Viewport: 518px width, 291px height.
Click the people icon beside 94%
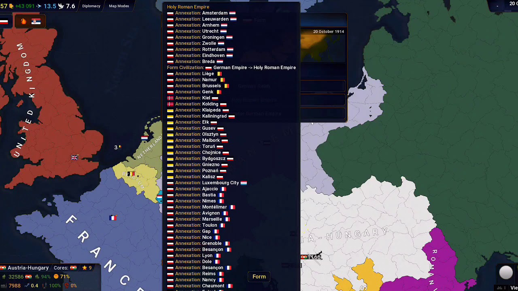click(x=37, y=277)
